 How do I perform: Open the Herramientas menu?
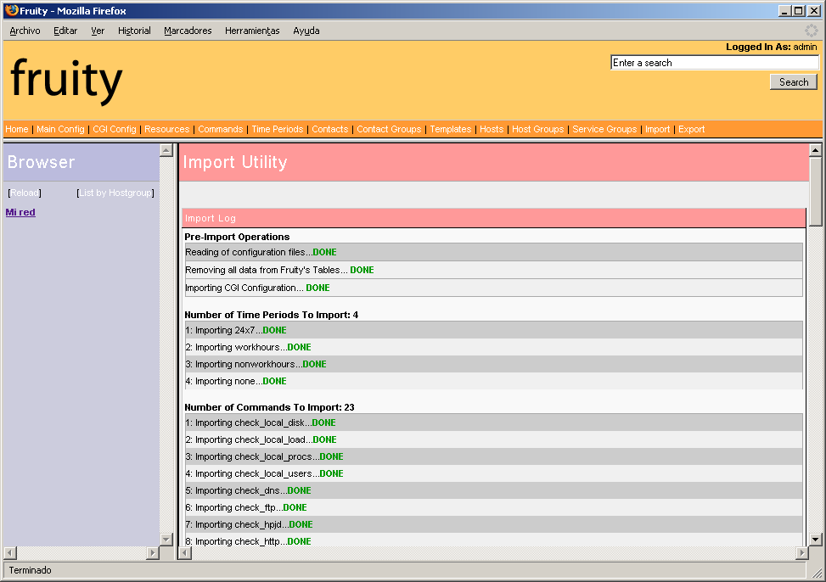click(252, 31)
